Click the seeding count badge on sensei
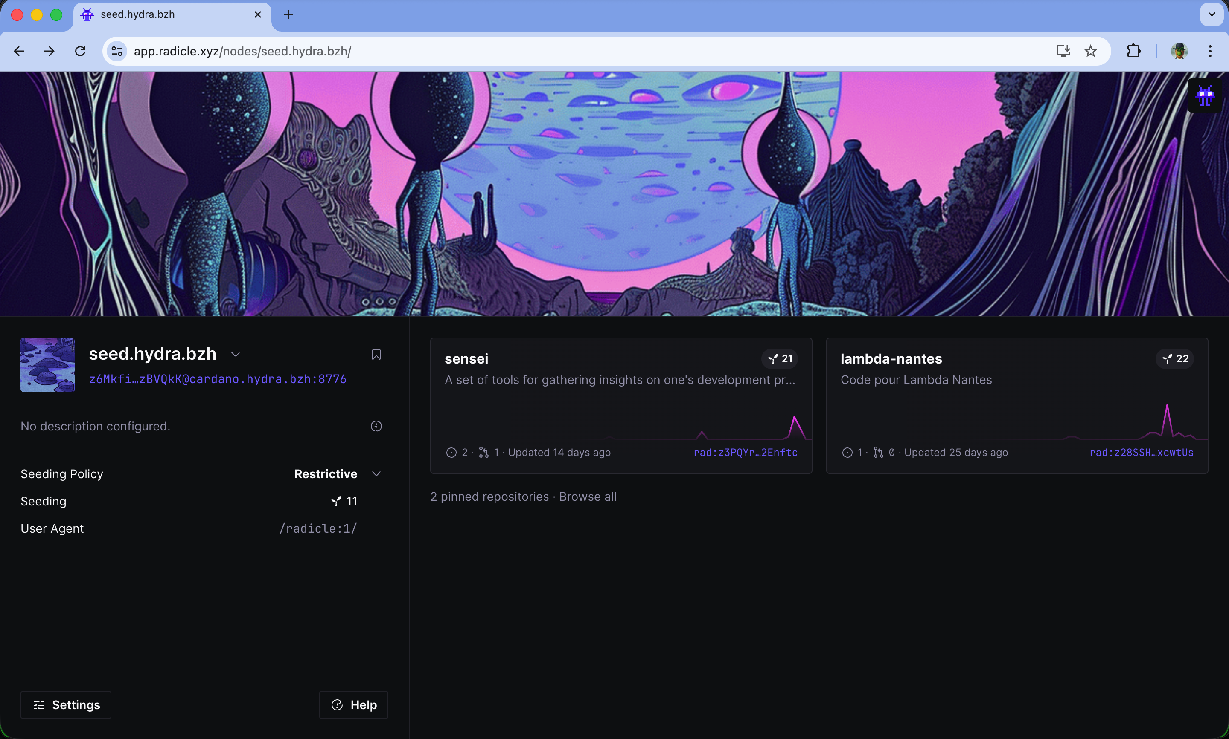Image resolution: width=1229 pixels, height=739 pixels. tap(780, 358)
